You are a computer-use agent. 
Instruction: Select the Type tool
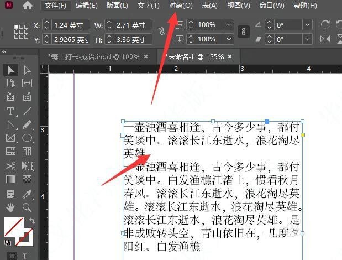tap(10, 111)
